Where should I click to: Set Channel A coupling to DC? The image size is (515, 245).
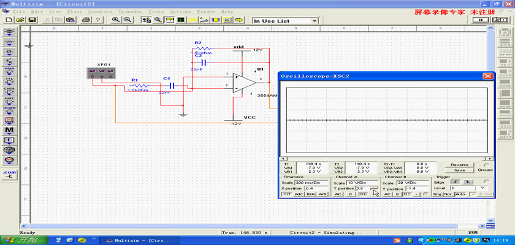point(363,194)
